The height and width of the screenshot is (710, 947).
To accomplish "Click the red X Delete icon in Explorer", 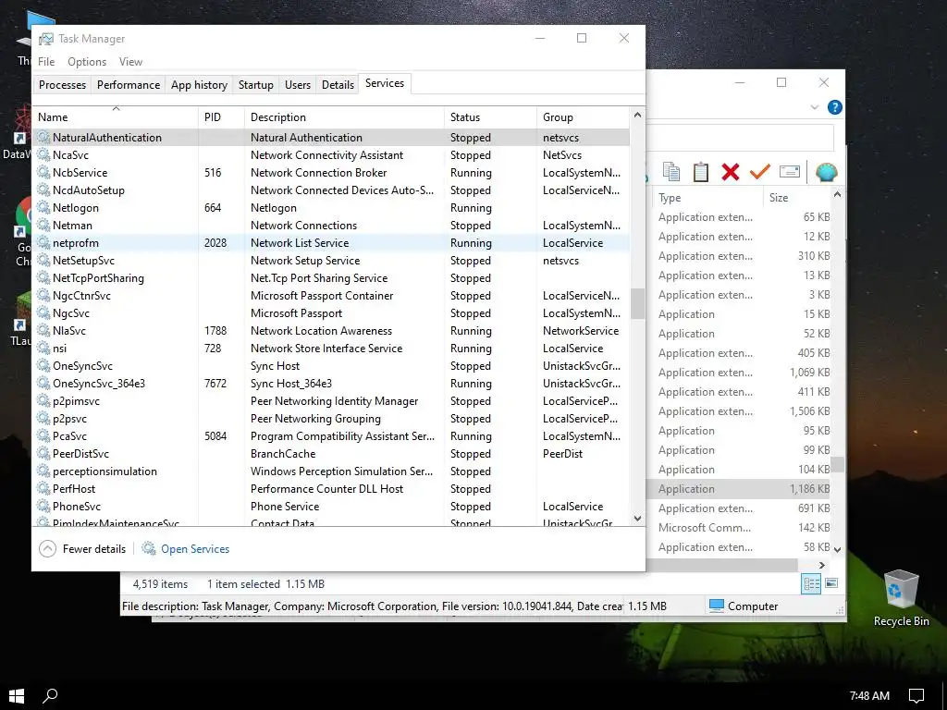I will (731, 172).
